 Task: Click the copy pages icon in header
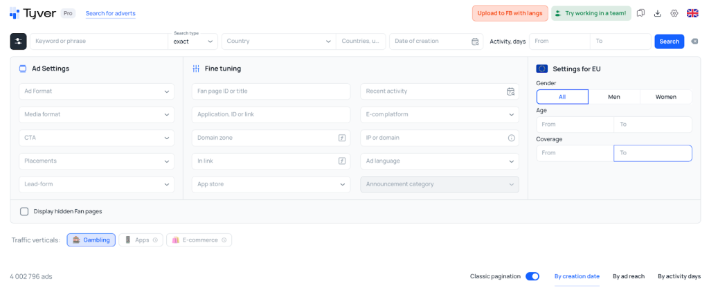click(640, 13)
